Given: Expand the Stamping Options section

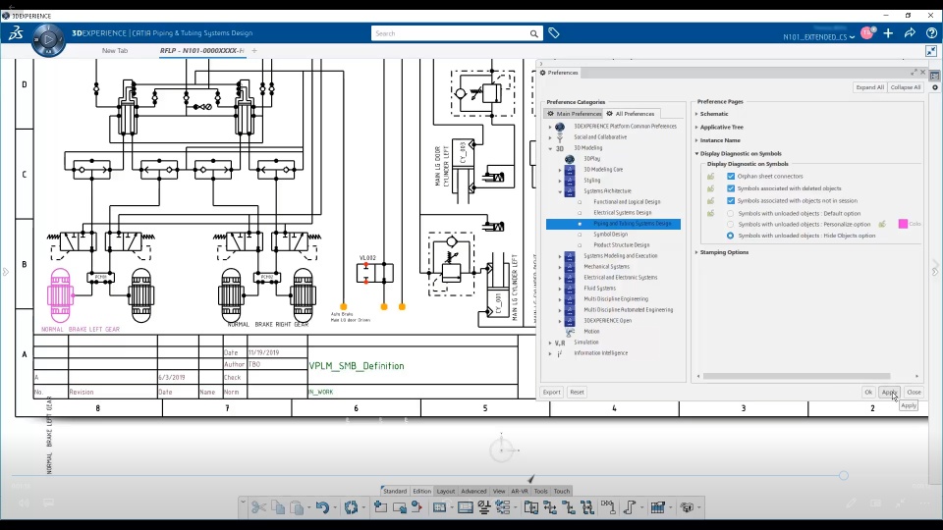Looking at the screenshot, I should point(697,252).
